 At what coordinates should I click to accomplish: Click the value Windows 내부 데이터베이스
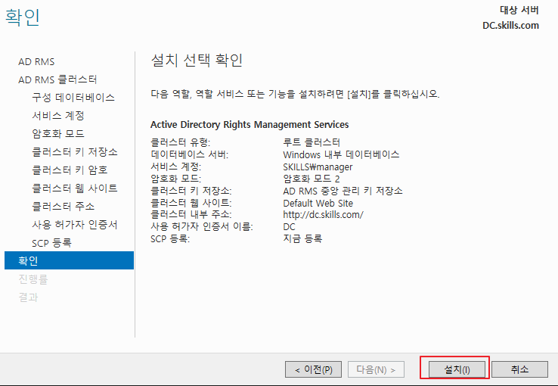tap(341, 154)
